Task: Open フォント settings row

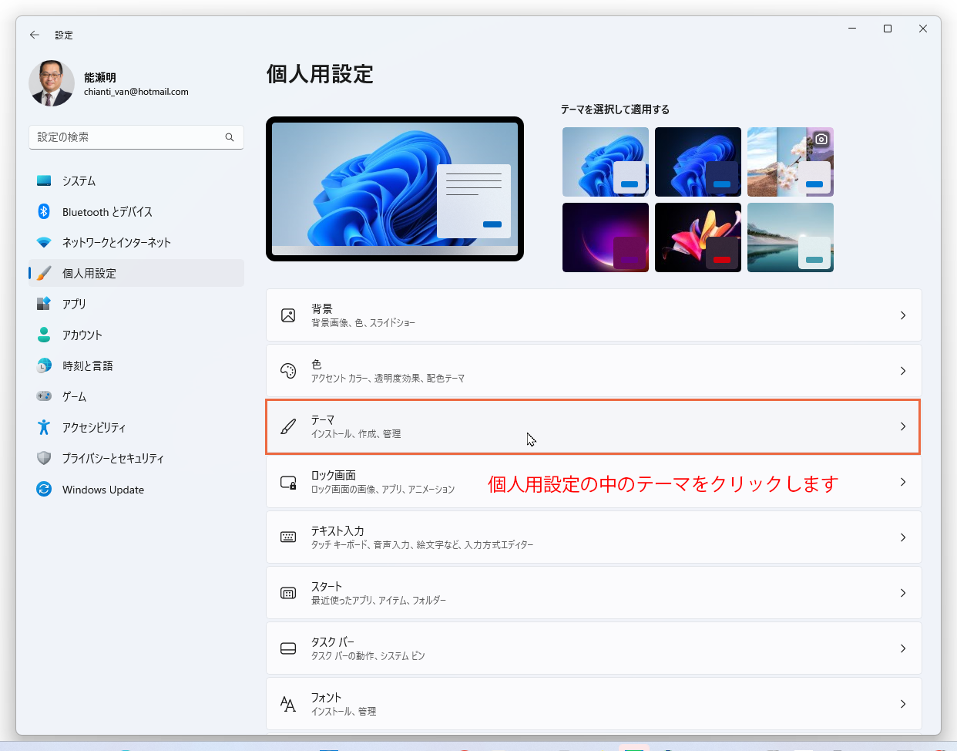Action: [x=594, y=704]
